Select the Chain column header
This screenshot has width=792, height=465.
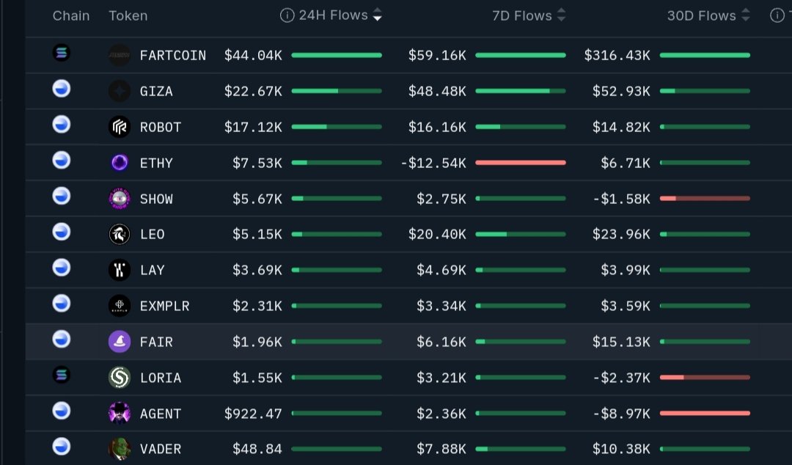tap(70, 15)
